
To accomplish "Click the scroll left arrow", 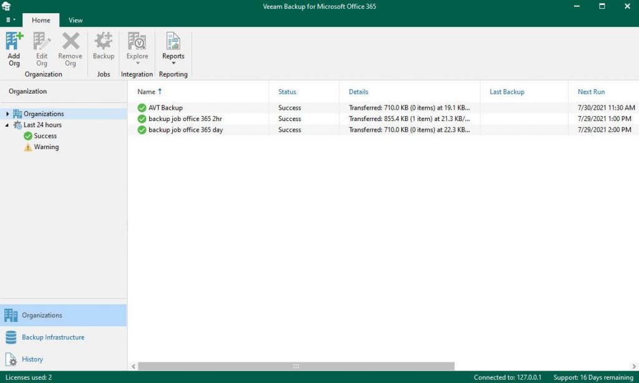I will pos(134,366).
